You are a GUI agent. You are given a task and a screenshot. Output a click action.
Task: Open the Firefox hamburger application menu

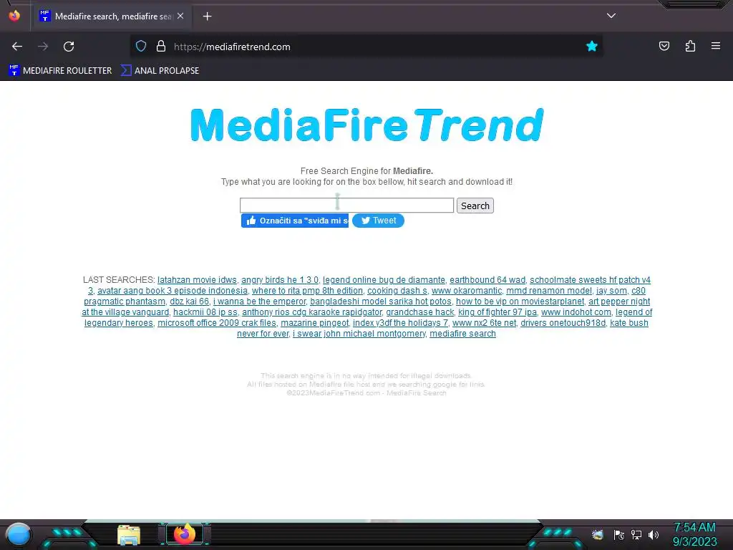716,47
